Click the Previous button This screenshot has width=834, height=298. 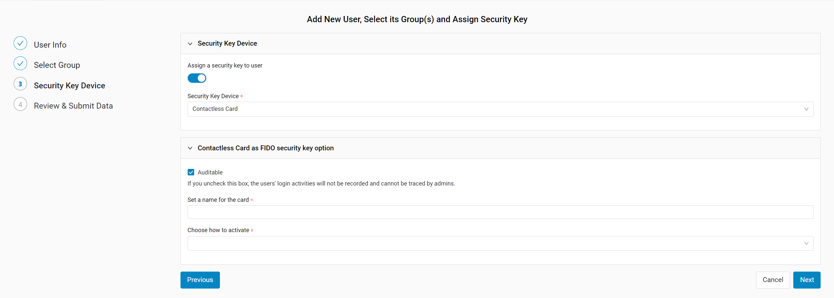pyautogui.click(x=200, y=280)
